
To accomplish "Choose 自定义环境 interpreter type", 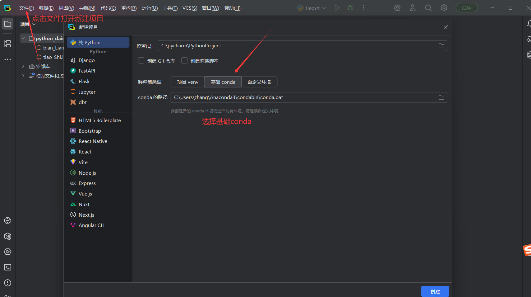I will click(x=259, y=82).
